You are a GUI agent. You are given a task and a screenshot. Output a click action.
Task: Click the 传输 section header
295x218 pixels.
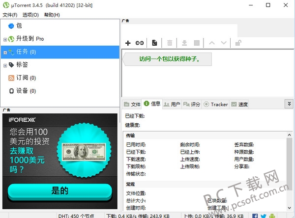point(130,136)
